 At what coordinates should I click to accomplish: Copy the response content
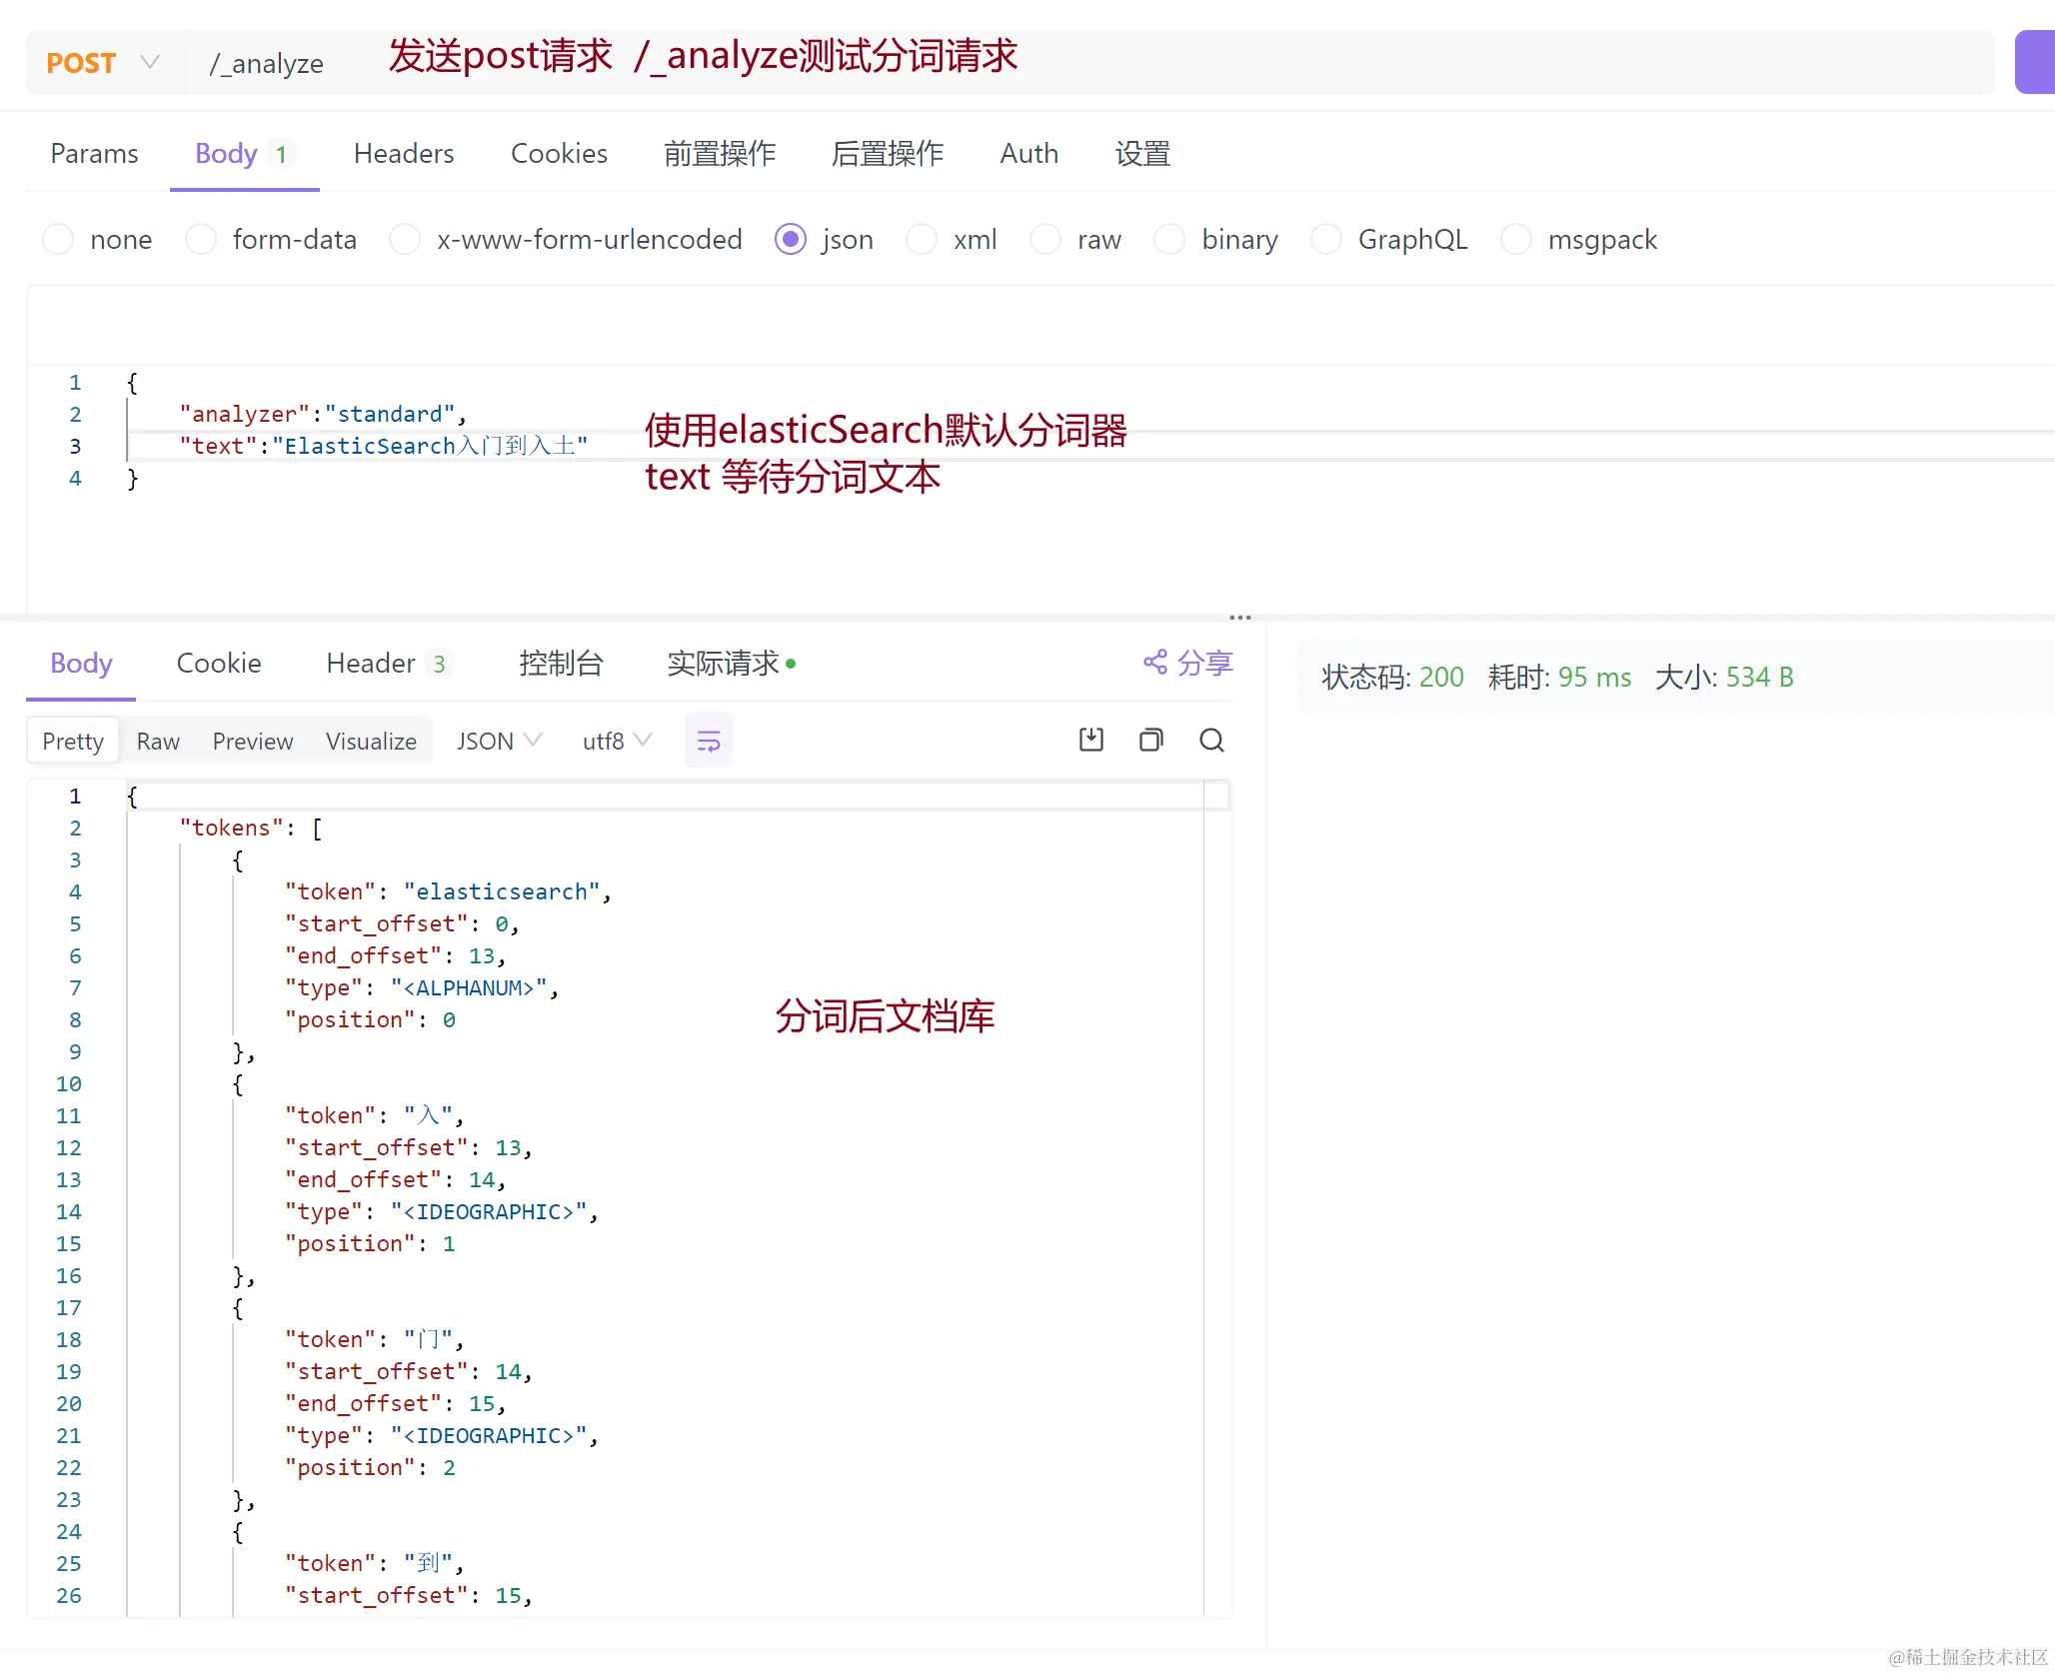click(1150, 740)
